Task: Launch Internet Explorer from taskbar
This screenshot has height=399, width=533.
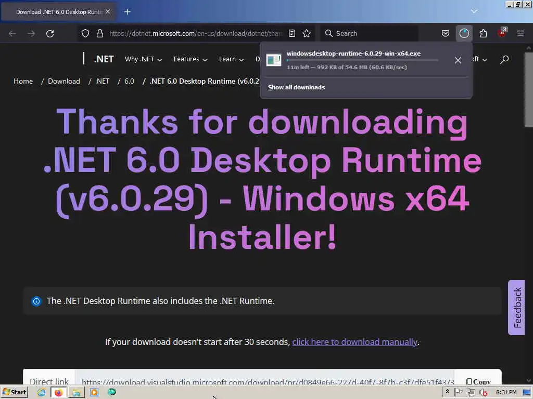Action: coord(42,392)
